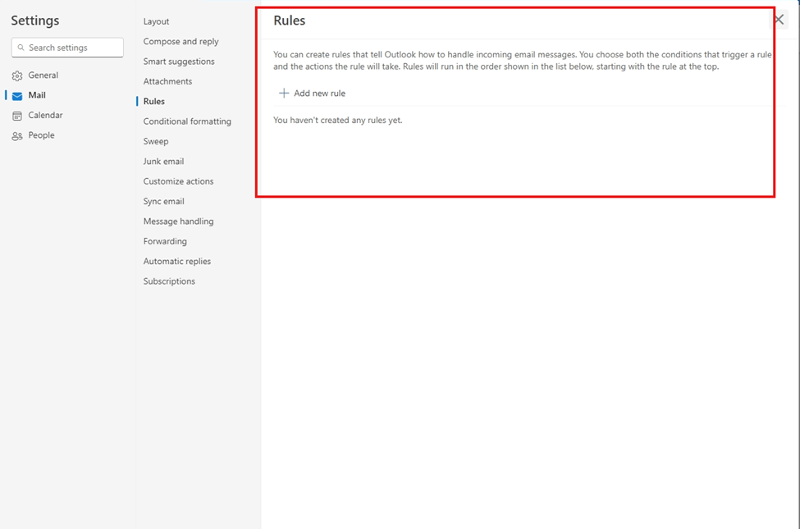Select Compose and reply settings
The height and width of the screenshot is (529, 800).
(181, 41)
